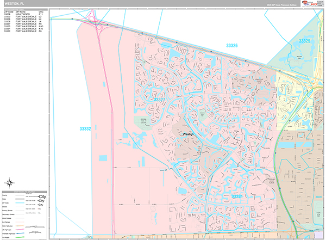Screen dimensions: 326x240
Task: Click the Weston city name on map
Action: [188, 134]
